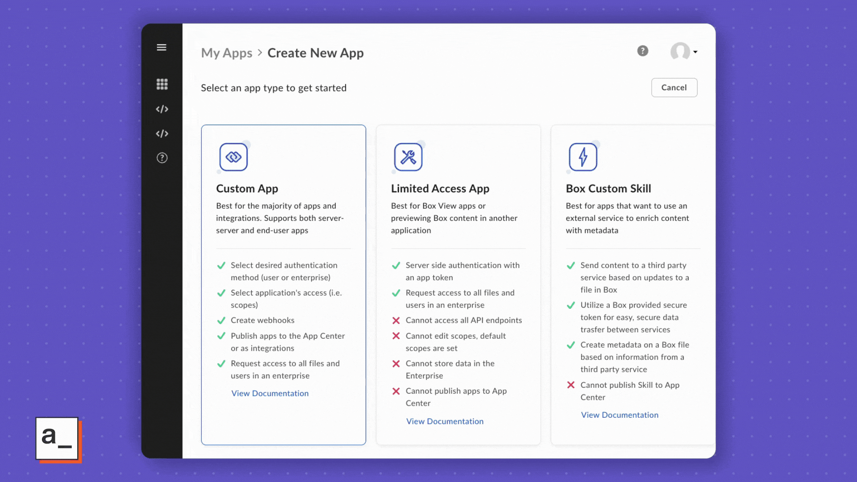Click 'Cannot edit scopes' feature text
The width and height of the screenshot is (857, 482).
pyautogui.click(x=456, y=342)
